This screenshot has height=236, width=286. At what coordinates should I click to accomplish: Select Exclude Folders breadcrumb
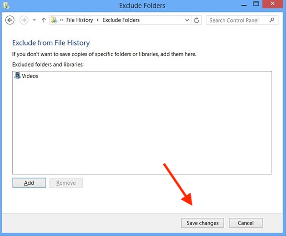tap(121, 20)
